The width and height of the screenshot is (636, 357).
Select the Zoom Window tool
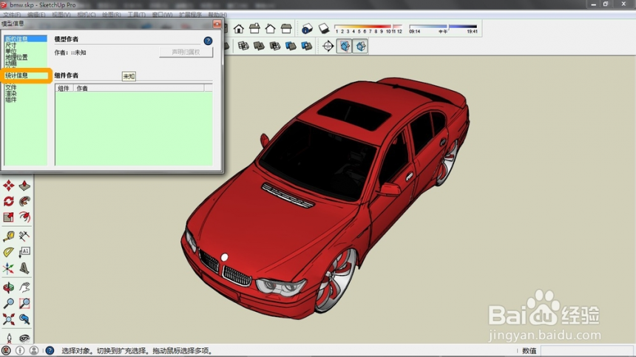click(x=24, y=303)
